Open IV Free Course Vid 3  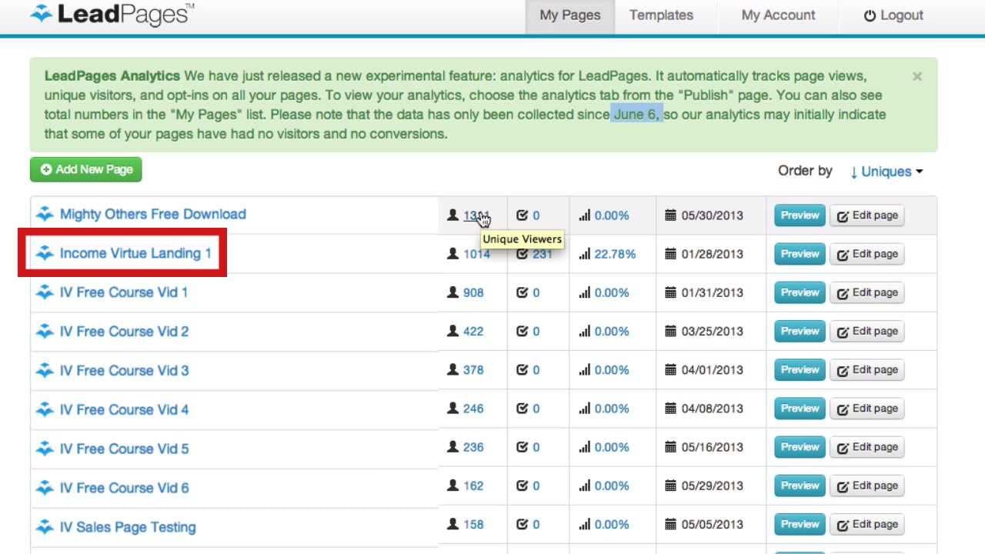[124, 371]
